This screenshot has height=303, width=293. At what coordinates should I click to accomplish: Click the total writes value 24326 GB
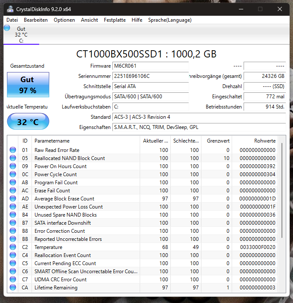264,76
